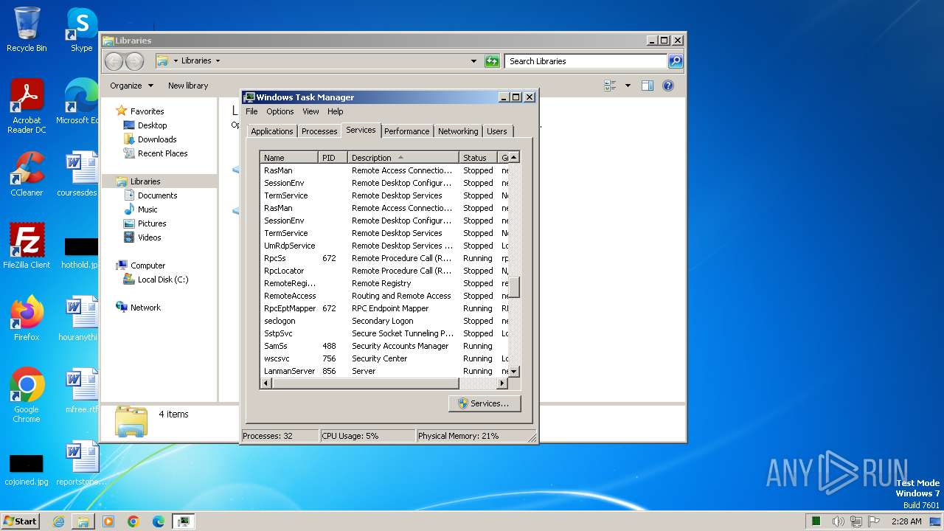Open the Organize dropdown in Libraries
This screenshot has width=944, height=531.
tap(131, 86)
